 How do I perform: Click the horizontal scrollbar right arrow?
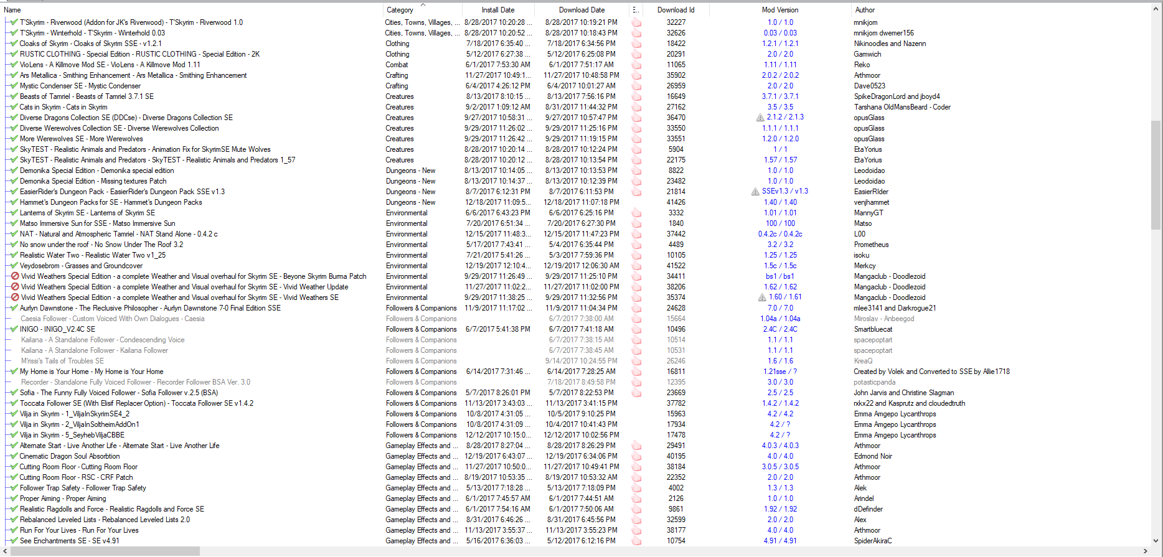click(1146, 551)
